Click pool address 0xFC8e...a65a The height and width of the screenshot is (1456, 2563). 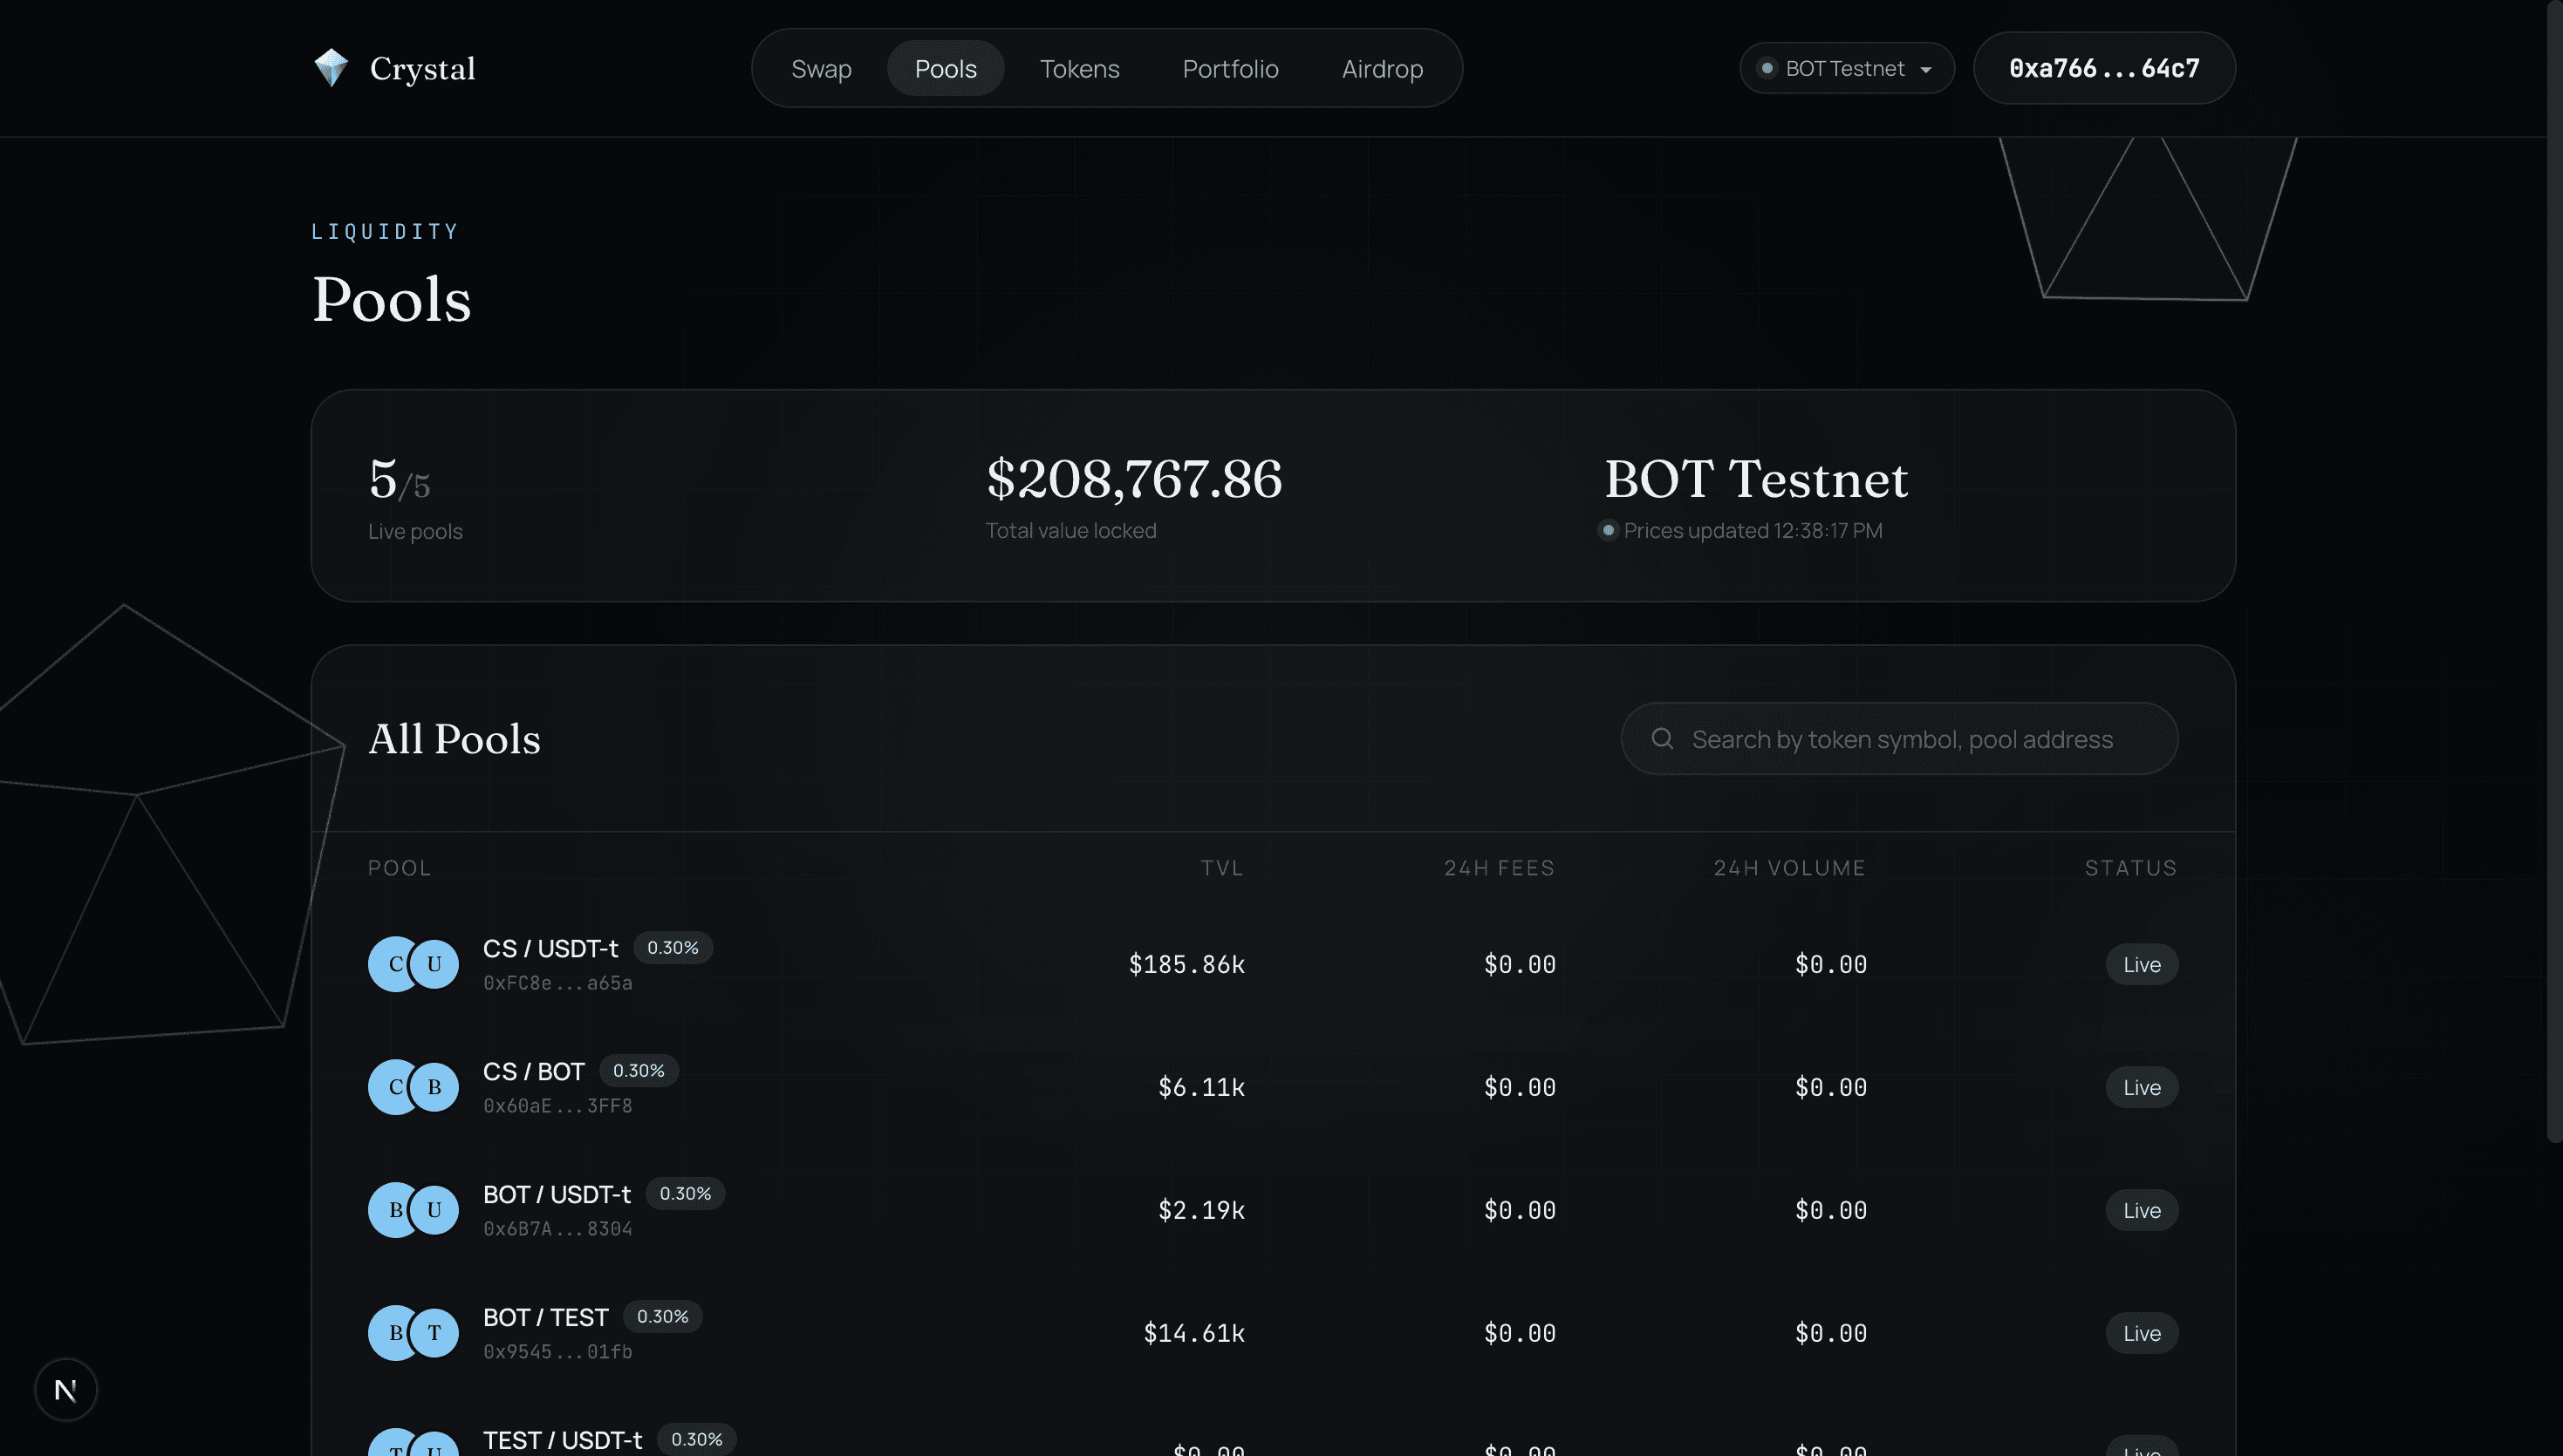(557, 983)
